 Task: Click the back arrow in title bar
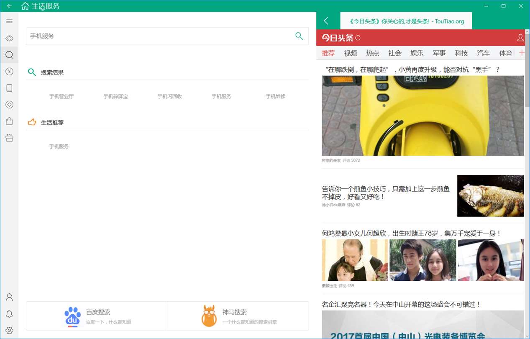pos(9,6)
